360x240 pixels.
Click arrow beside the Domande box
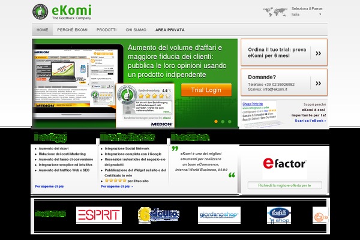click(x=318, y=83)
